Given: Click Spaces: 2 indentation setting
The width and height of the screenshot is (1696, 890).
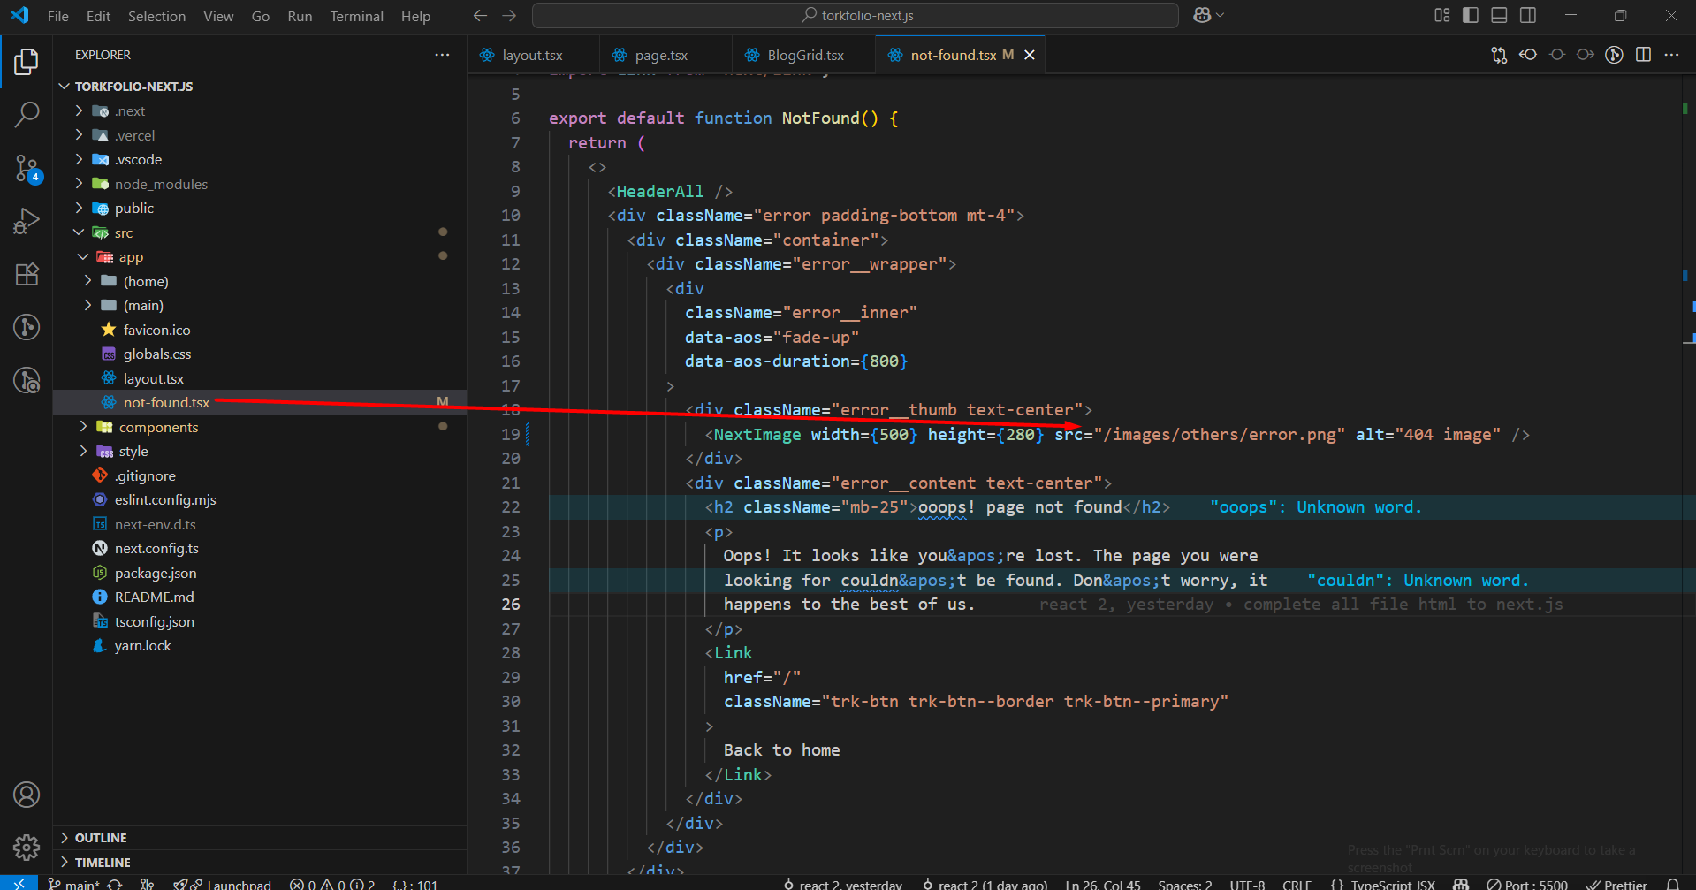Looking at the screenshot, I should tap(1184, 884).
